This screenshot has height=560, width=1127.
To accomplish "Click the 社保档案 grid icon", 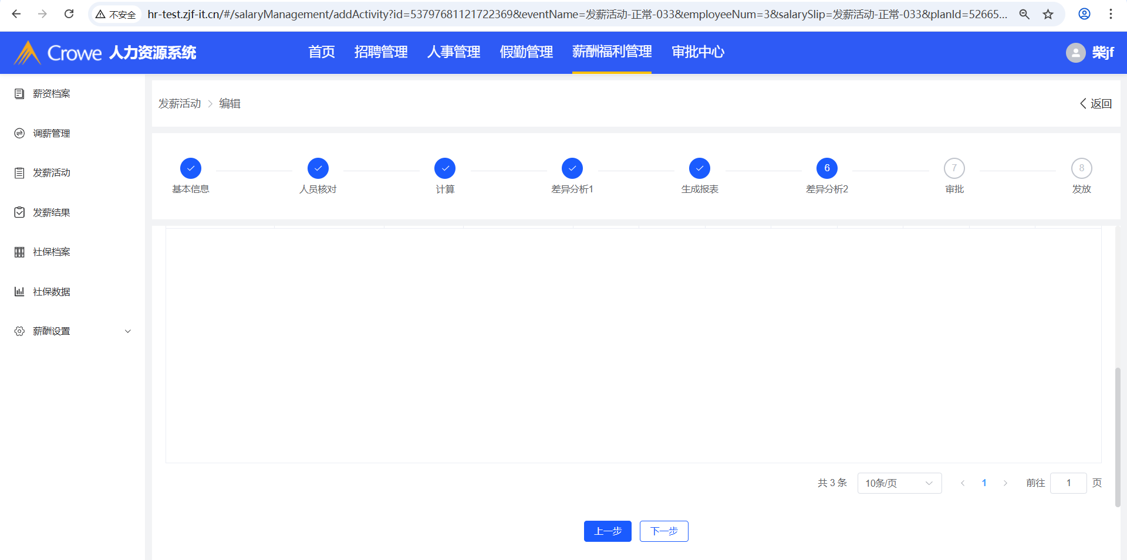I will click(x=19, y=252).
